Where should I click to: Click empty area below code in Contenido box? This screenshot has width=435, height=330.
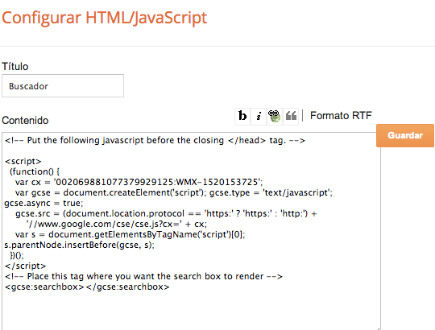pos(192,311)
